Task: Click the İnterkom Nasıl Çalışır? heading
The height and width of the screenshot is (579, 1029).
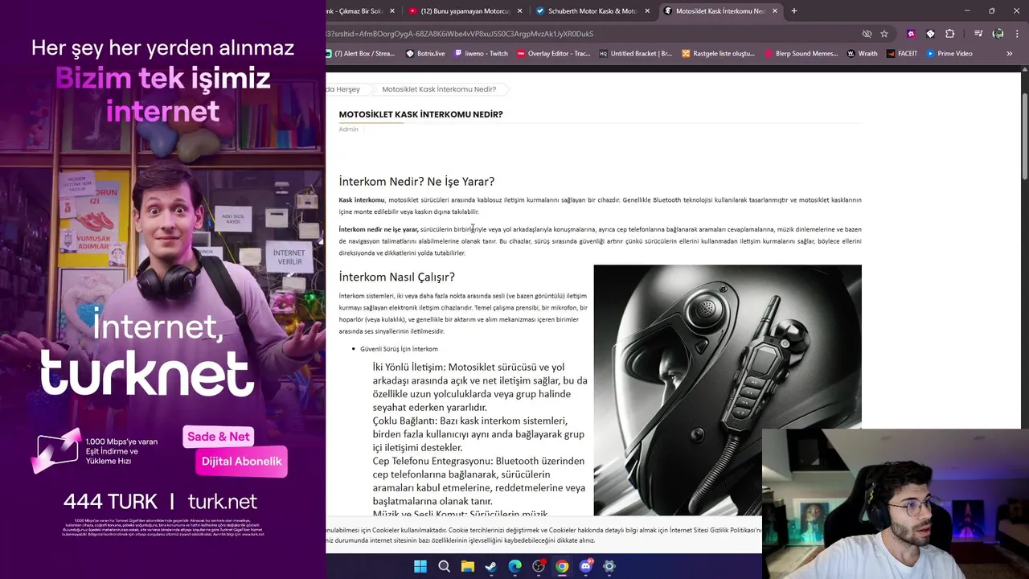Action: coord(396,277)
